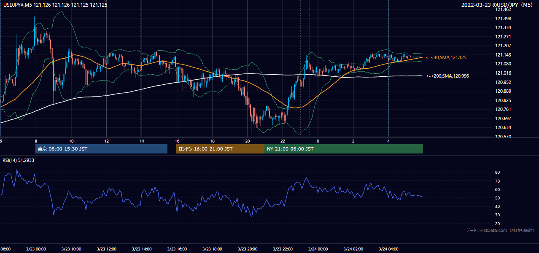Click the 3/24 00:00 date label
Viewport: 539px width, 253px height.
pos(318,249)
